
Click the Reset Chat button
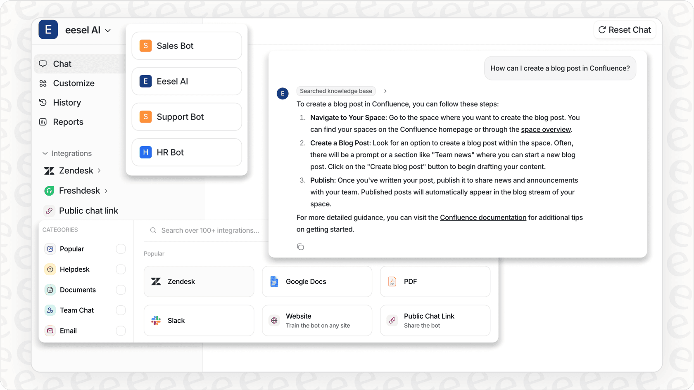click(625, 30)
